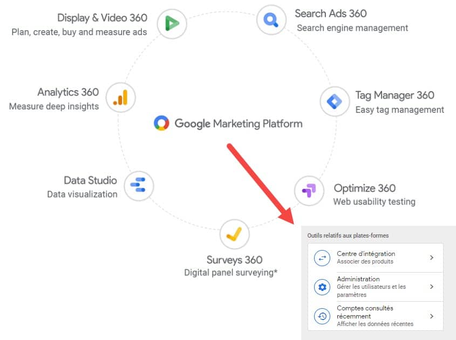Click 'Web usability testing' subtitle
The width and height of the screenshot is (456, 340).
coord(375,202)
